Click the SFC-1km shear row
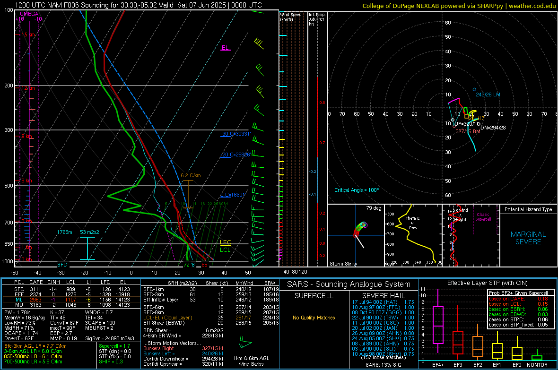This screenshot has height=370, width=558. 211,289
